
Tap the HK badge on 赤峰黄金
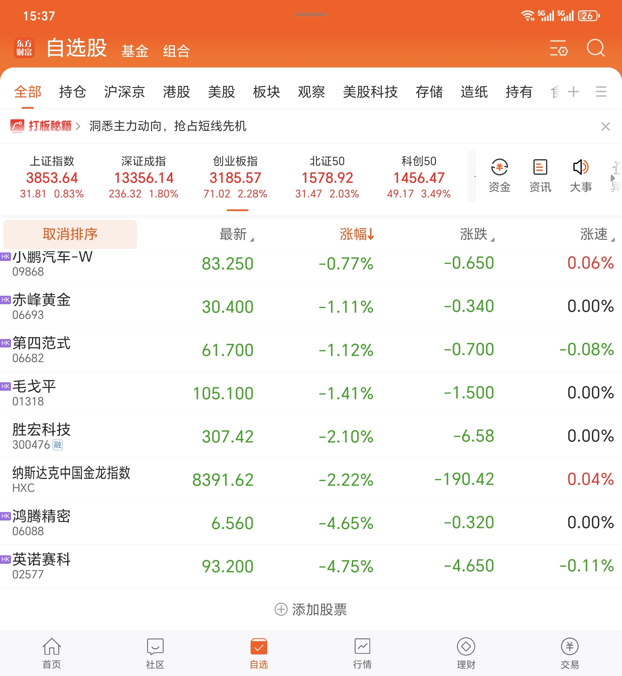[5, 299]
